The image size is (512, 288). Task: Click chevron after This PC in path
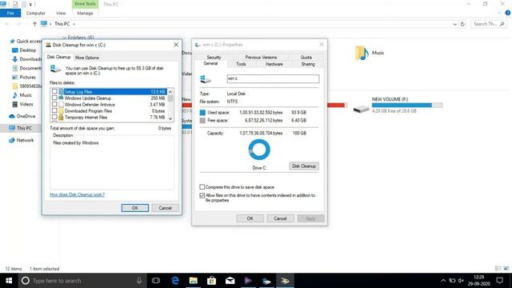point(74,24)
